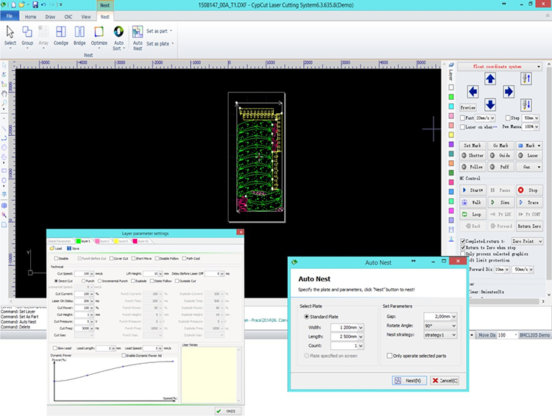Click the Stop button in NC Control
Viewport: 552px width, 416px height.
528,190
